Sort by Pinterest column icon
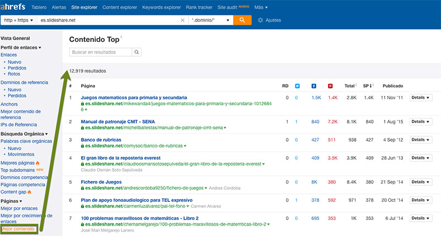441x236 pixels. click(x=330, y=86)
